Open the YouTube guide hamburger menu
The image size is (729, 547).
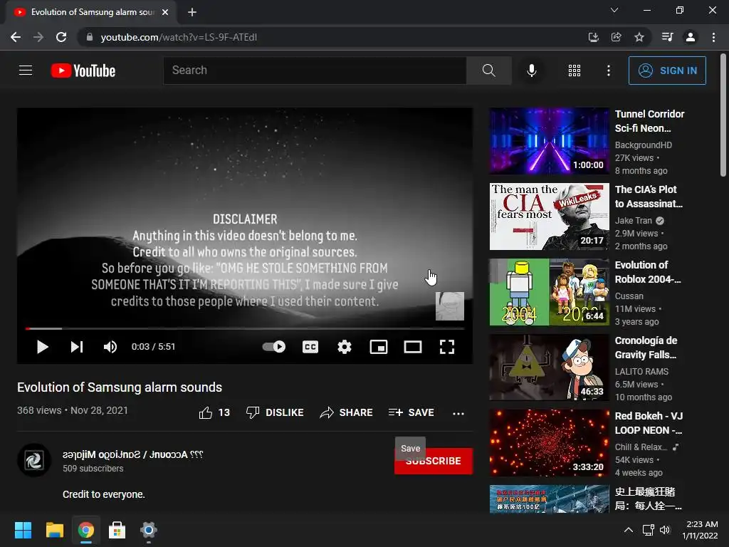26,71
